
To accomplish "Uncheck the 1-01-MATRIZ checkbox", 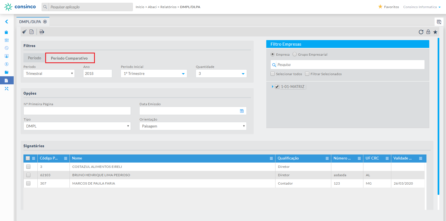I will 277,87.
